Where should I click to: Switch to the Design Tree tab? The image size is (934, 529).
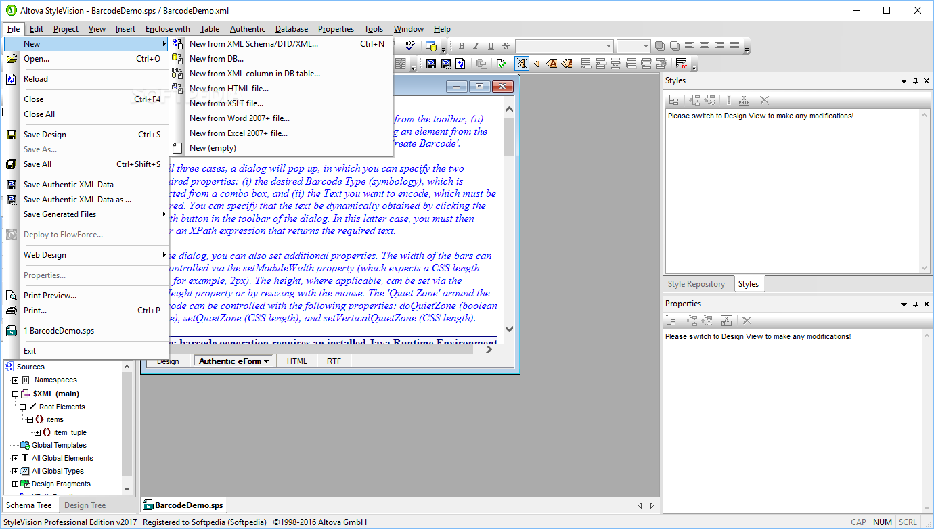coord(85,505)
